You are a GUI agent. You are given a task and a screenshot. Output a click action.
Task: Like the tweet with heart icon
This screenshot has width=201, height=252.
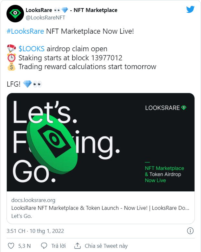pos(11,246)
